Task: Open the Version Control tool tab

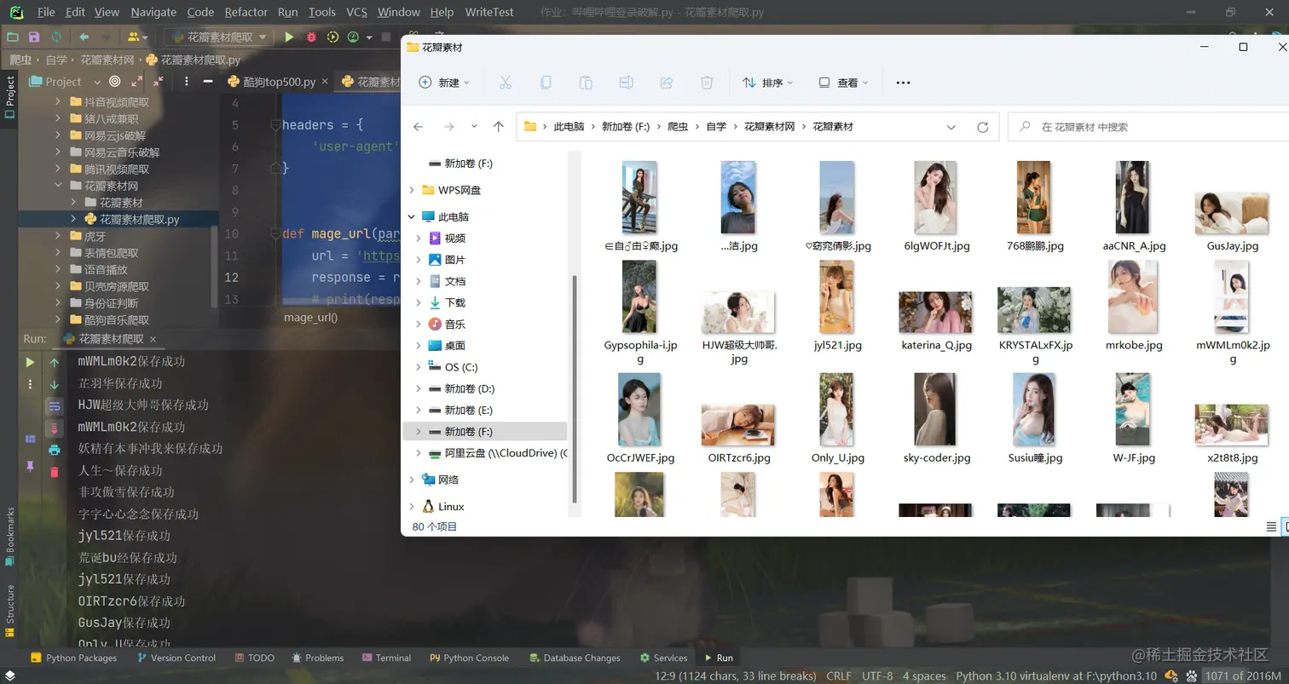Action: point(176,658)
